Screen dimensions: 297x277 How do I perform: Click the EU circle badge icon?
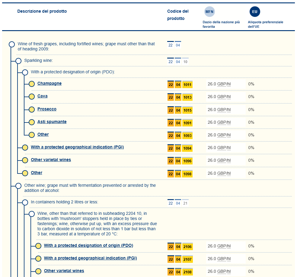click(x=255, y=12)
